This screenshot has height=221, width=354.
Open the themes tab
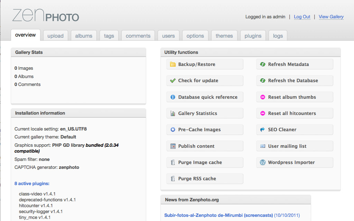(224, 36)
